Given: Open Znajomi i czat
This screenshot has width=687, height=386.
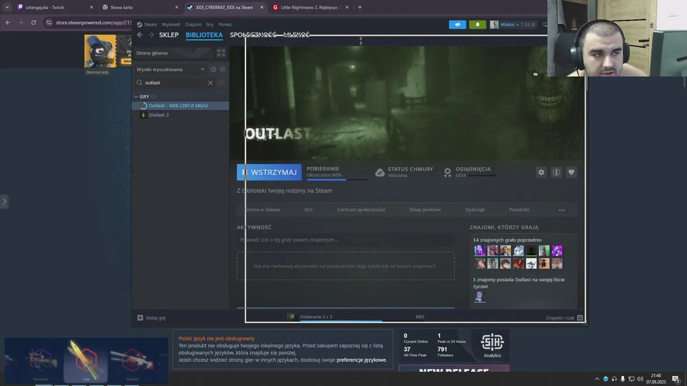Looking at the screenshot, I should (564, 318).
